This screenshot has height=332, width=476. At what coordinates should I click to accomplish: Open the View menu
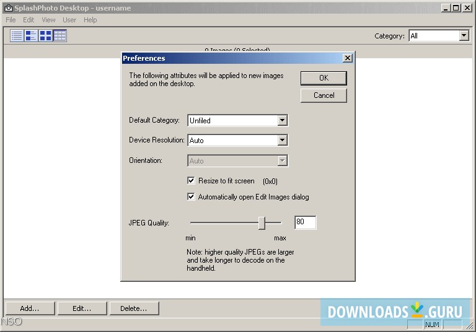48,20
